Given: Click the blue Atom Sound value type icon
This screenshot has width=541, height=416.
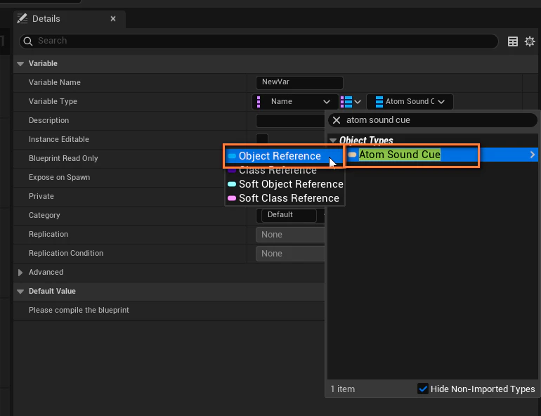Looking at the screenshot, I should (379, 102).
